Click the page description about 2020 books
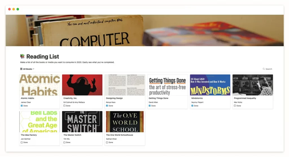The width and height of the screenshot is (289, 157). [67, 62]
